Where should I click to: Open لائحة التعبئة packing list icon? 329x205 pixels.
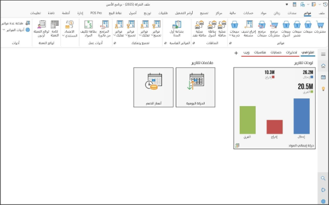click(x=55, y=29)
